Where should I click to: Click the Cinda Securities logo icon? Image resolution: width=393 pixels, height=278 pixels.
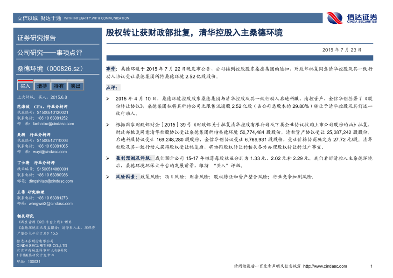click(x=336, y=18)
